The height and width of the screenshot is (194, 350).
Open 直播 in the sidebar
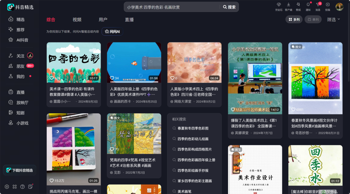coord(17,92)
